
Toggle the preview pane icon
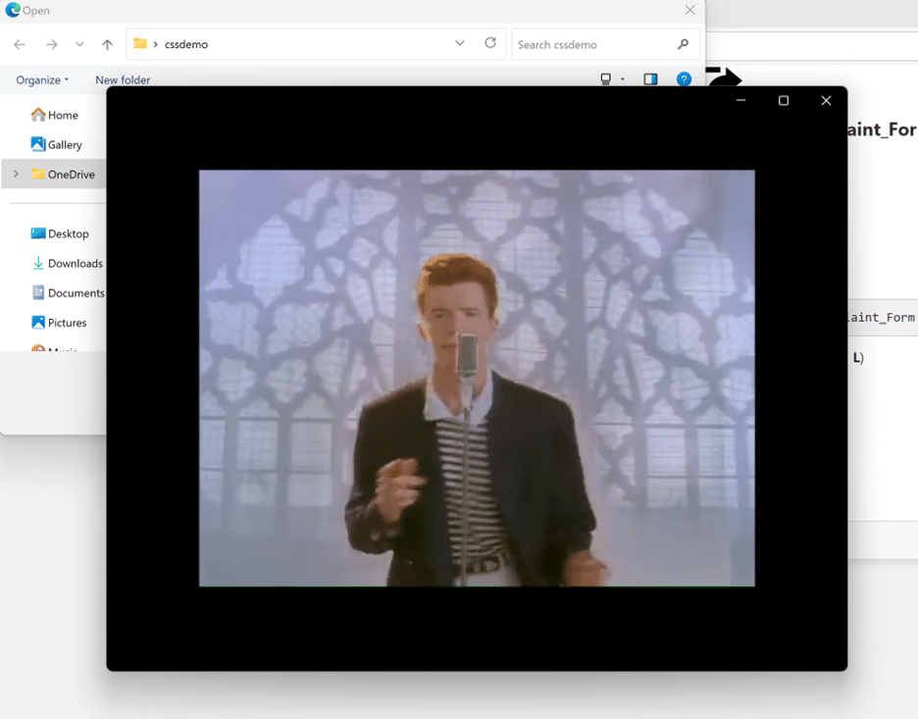(x=650, y=79)
